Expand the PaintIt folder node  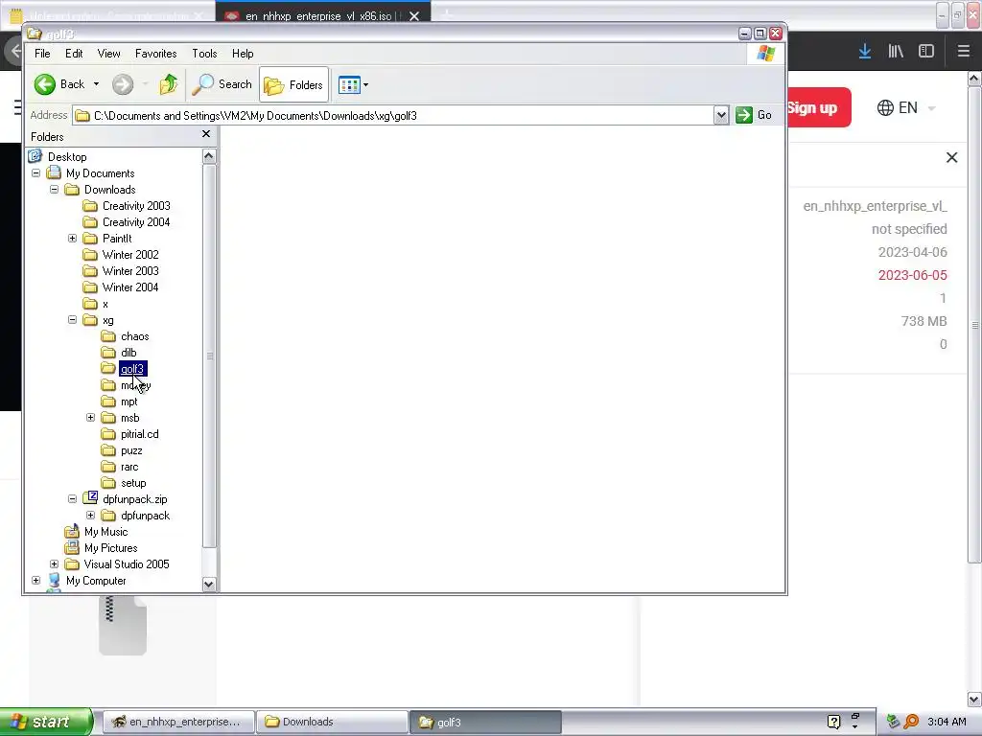click(x=73, y=239)
